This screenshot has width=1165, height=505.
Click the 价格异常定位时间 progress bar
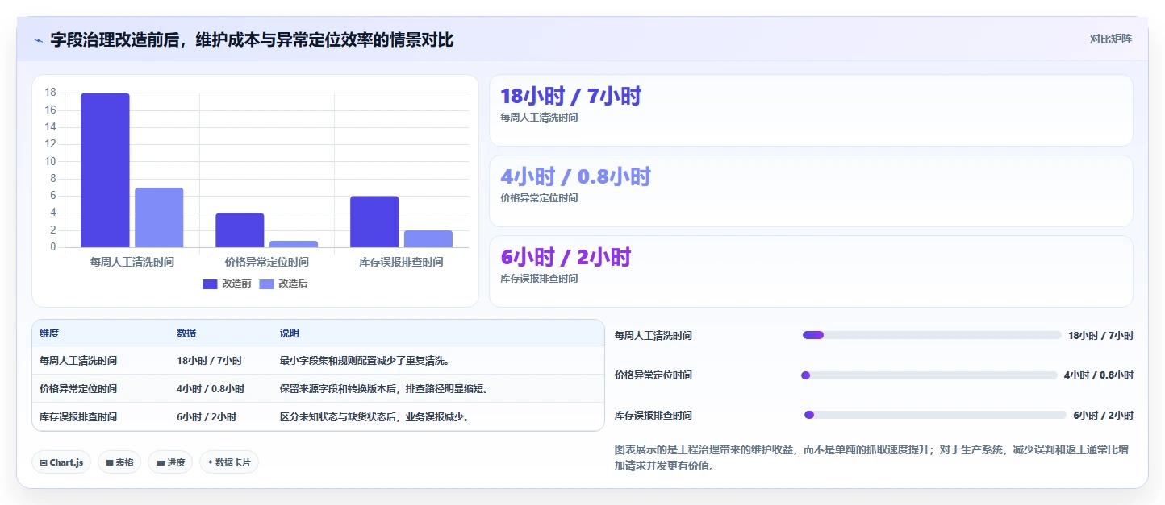click(x=929, y=375)
